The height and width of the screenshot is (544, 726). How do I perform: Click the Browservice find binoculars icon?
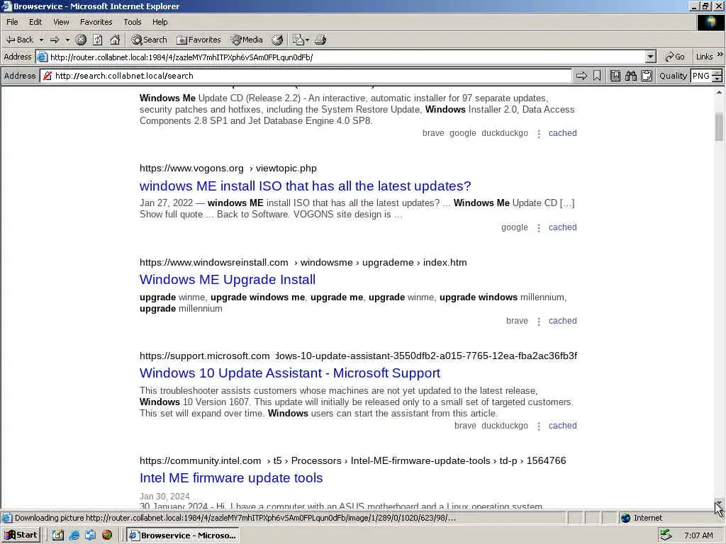631,76
